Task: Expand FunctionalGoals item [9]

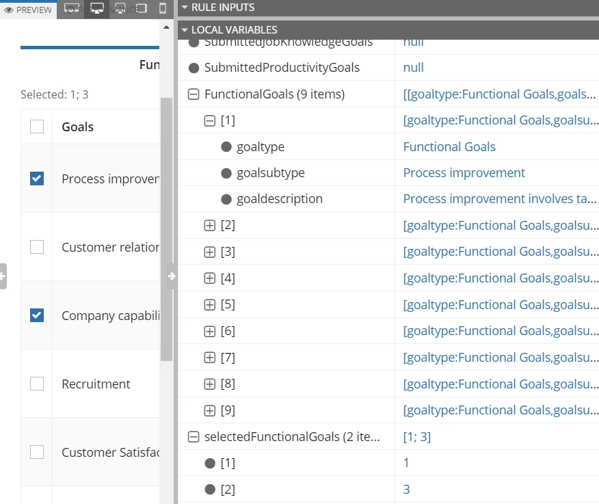Action: pos(210,411)
